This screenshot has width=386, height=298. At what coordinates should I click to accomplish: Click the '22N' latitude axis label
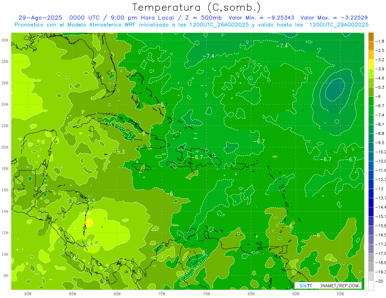[5, 126]
